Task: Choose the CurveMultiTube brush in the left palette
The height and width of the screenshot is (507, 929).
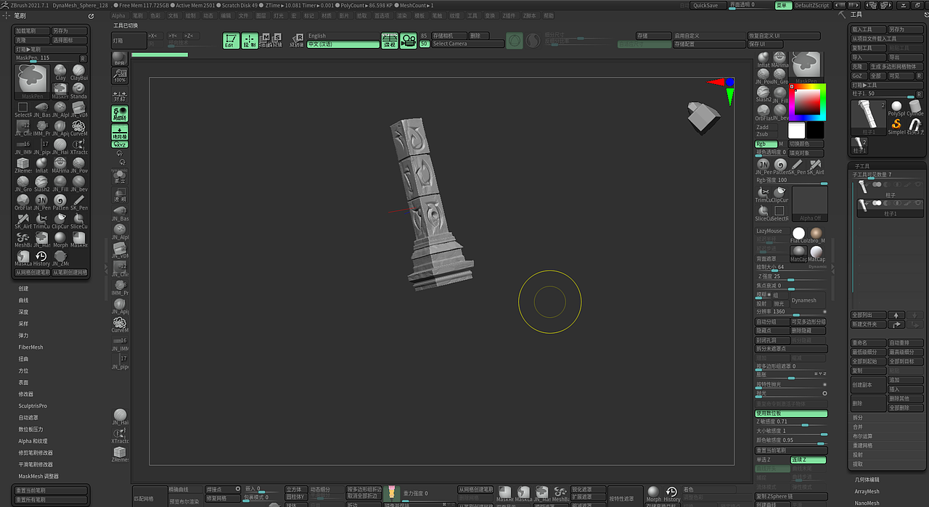Action: [78, 128]
